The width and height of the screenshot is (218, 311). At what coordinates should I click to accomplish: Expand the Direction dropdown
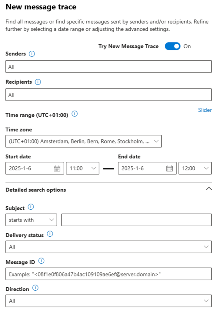pyautogui.click(x=109, y=301)
